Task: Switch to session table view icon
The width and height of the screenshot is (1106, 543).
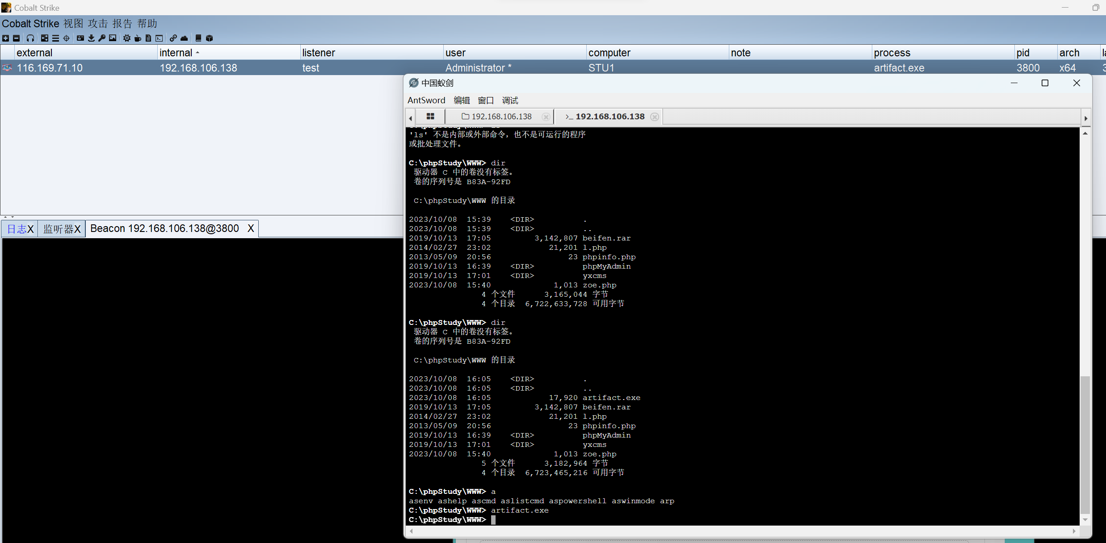Action: click(55, 38)
